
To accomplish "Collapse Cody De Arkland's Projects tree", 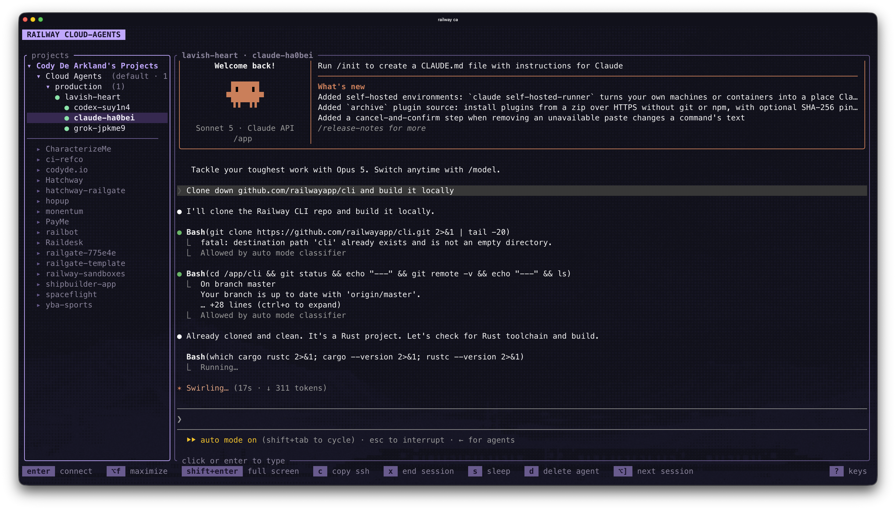I will [x=30, y=66].
